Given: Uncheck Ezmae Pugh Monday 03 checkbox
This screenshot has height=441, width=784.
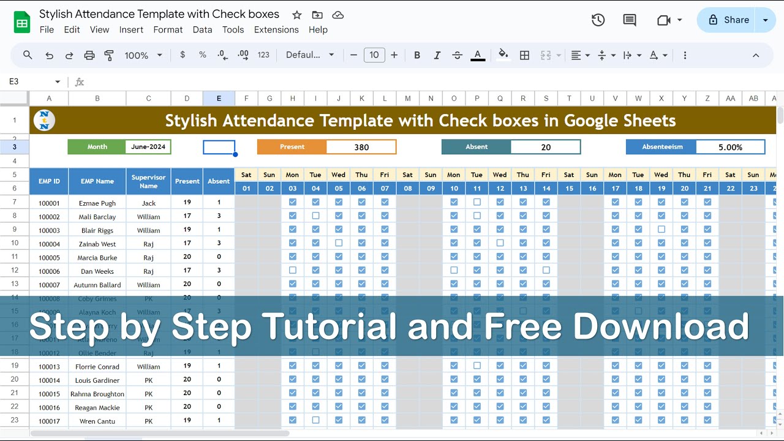Looking at the screenshot, I should pos(293,202).
